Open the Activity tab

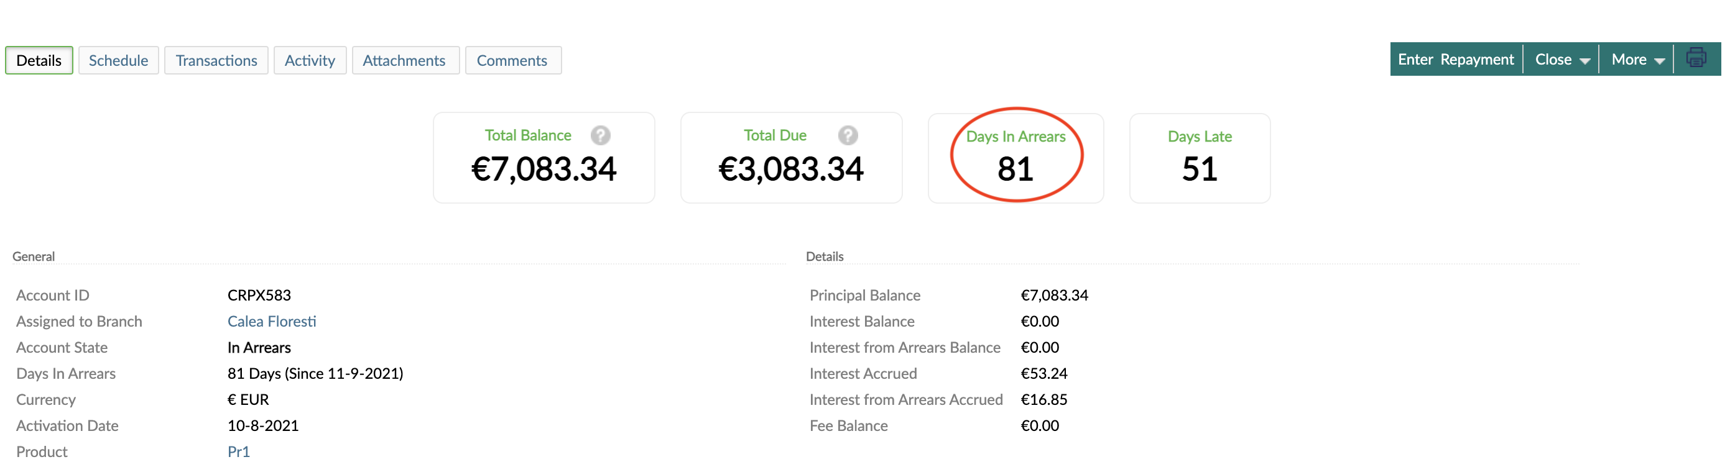point(310,60)
